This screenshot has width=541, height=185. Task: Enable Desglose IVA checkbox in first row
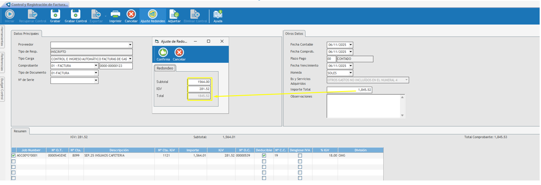point(300,156)
